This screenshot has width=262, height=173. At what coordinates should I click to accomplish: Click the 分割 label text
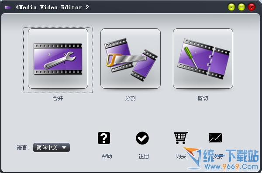tap(130, 98)
